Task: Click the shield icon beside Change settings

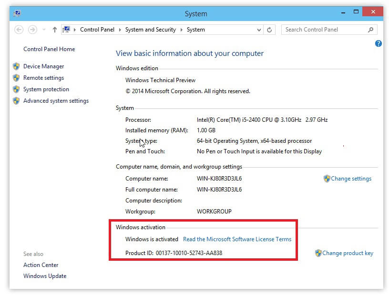Action: tap(327, 178)
